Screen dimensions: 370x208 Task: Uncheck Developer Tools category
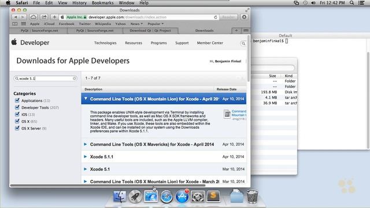17,107
